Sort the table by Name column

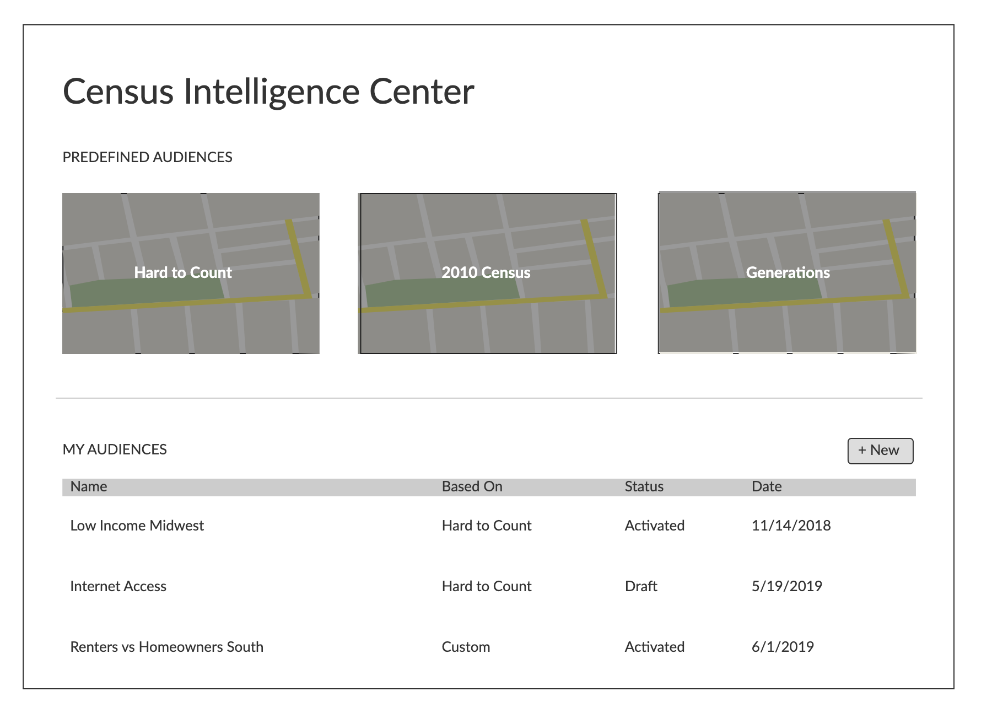click(89, 486)
